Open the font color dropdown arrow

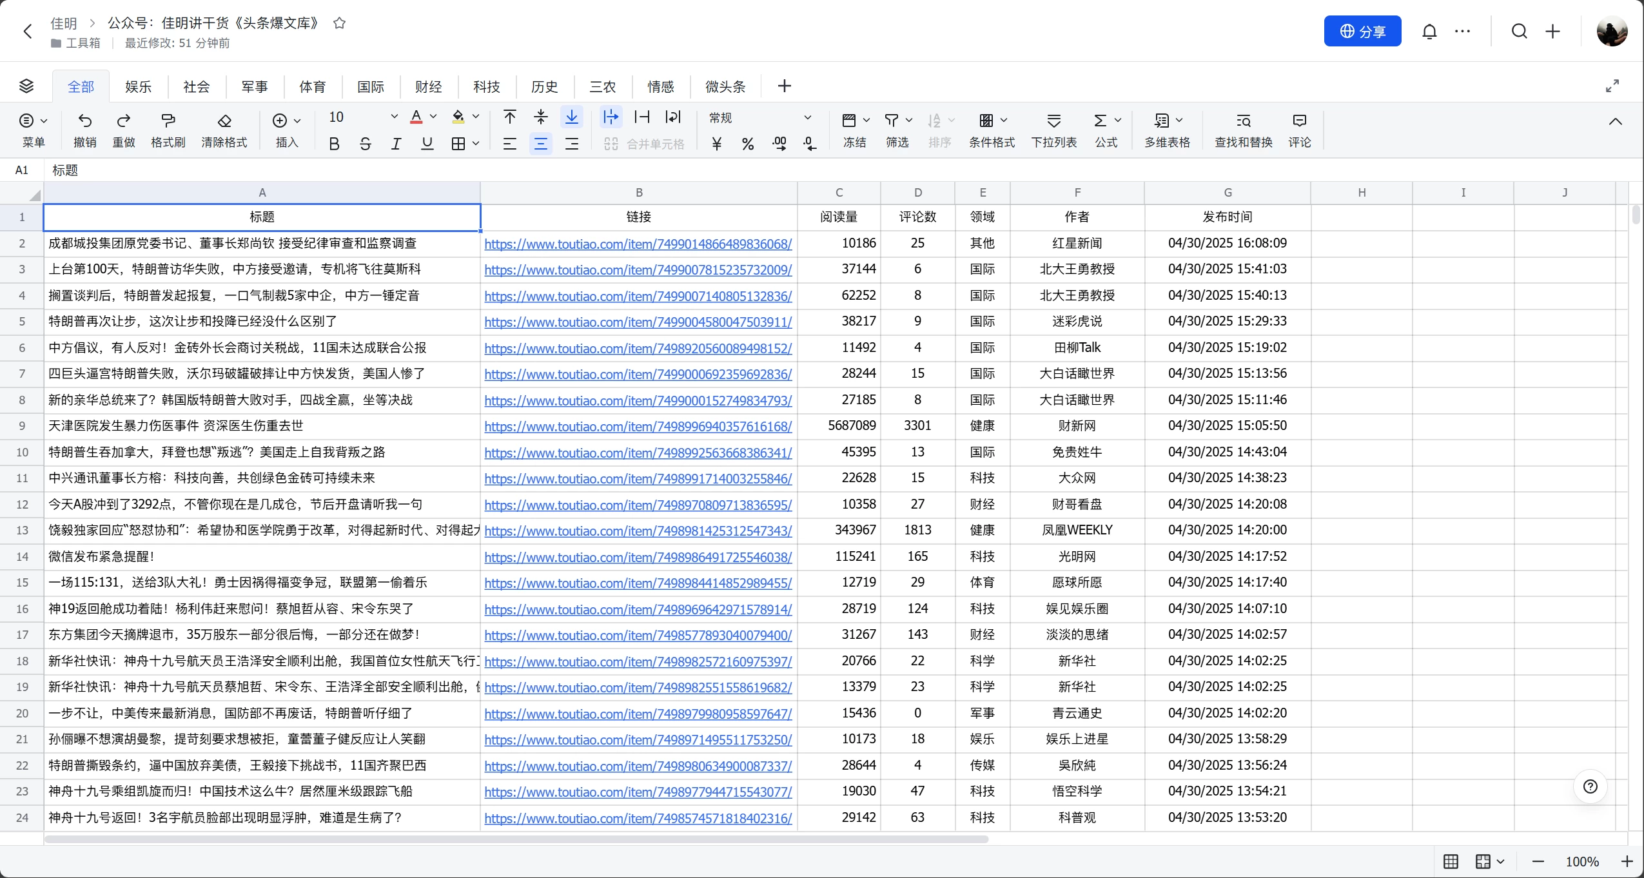(x=433, y=117)
